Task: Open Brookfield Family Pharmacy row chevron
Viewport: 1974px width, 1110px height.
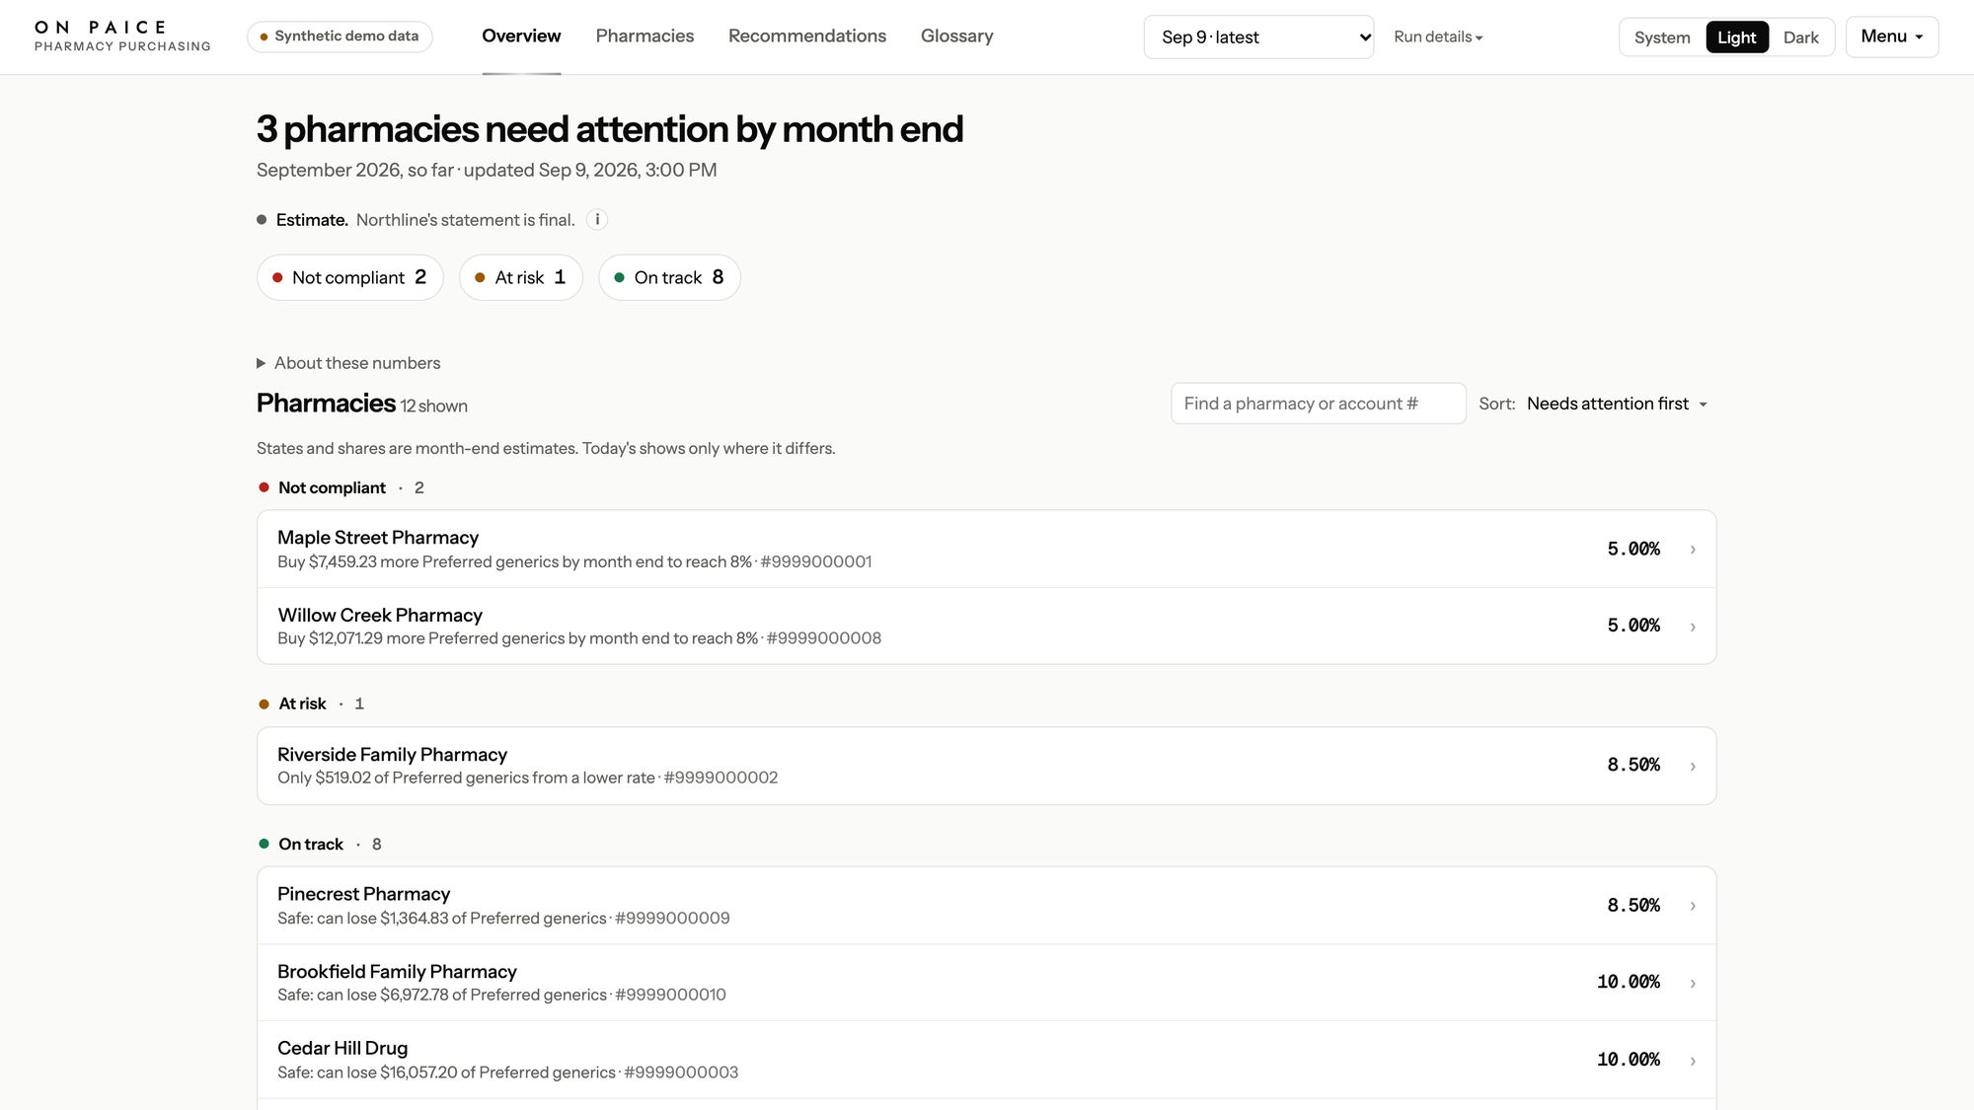Action: coord(1693,983)
